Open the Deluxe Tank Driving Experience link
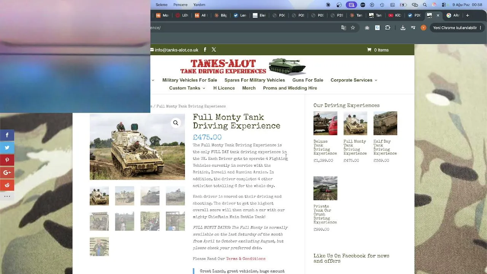The image size is (487, 274). pos(325,147)
